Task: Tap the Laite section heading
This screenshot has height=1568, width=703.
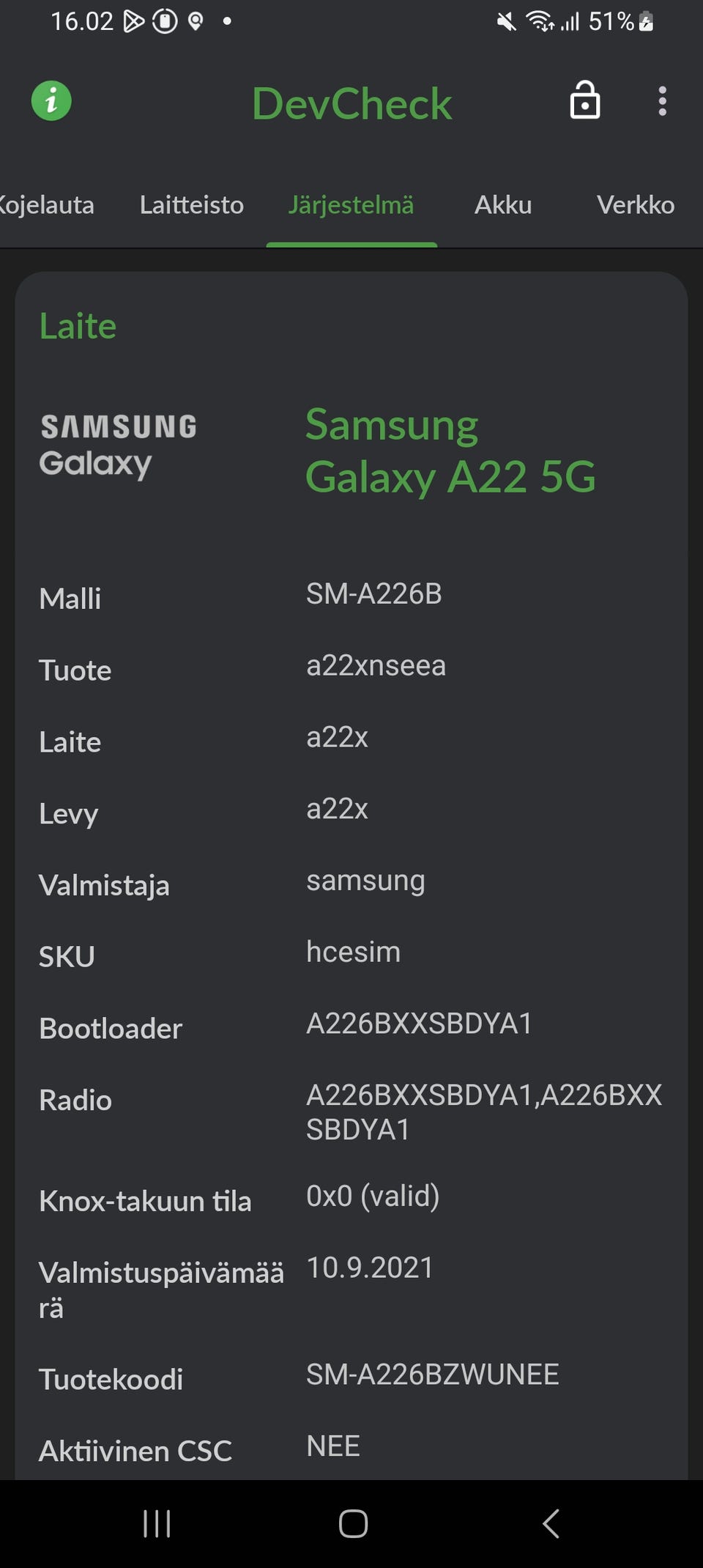Action: 78,326
